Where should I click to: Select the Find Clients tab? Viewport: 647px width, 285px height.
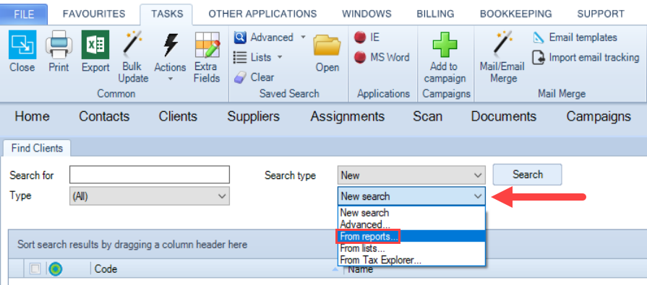pos(37,148)
